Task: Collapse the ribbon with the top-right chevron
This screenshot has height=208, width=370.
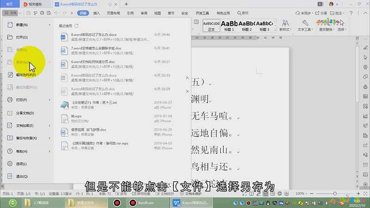Action: pos(365,13)
